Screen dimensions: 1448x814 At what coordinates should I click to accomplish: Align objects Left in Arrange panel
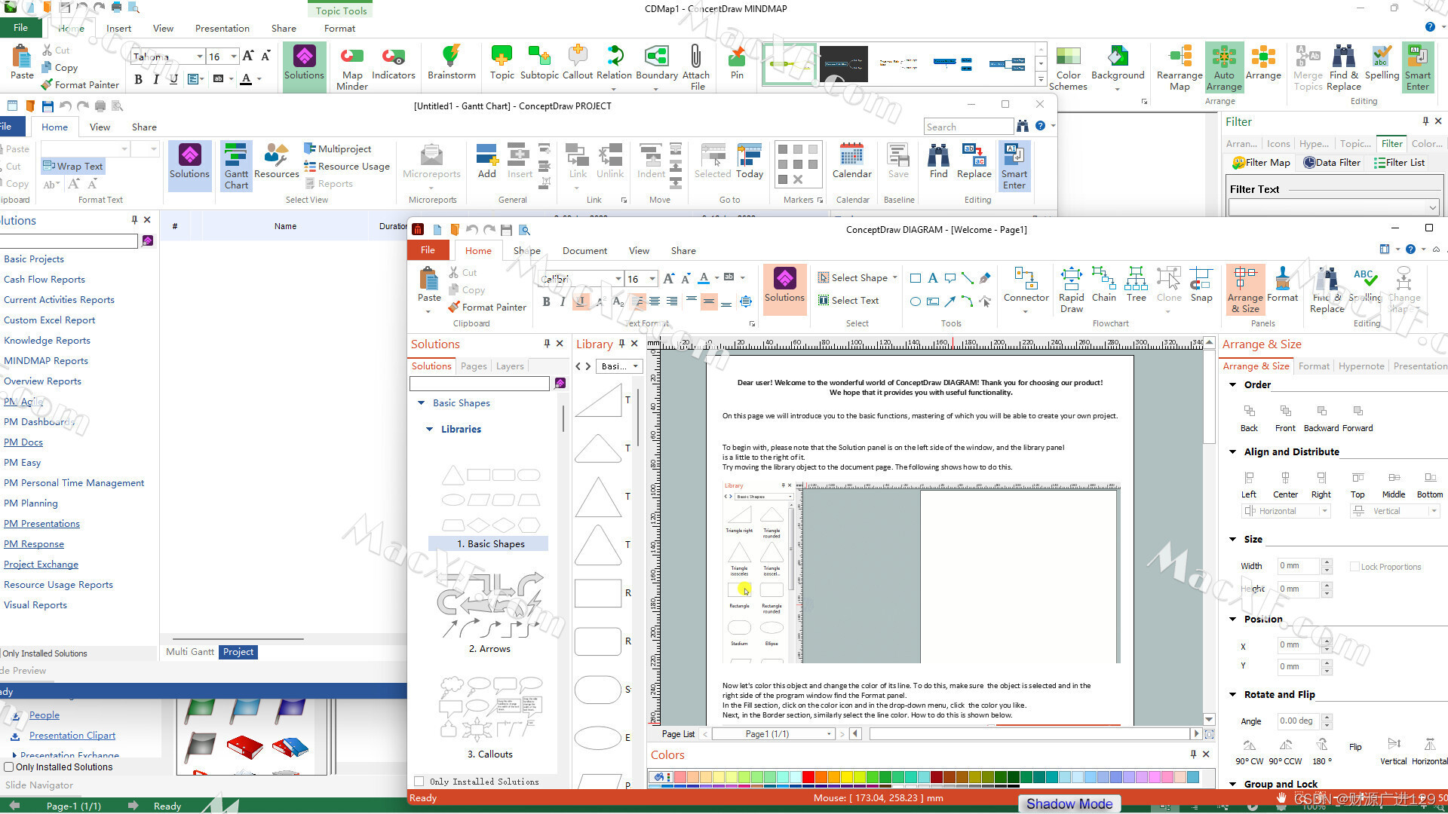[x=1249, y=485]
